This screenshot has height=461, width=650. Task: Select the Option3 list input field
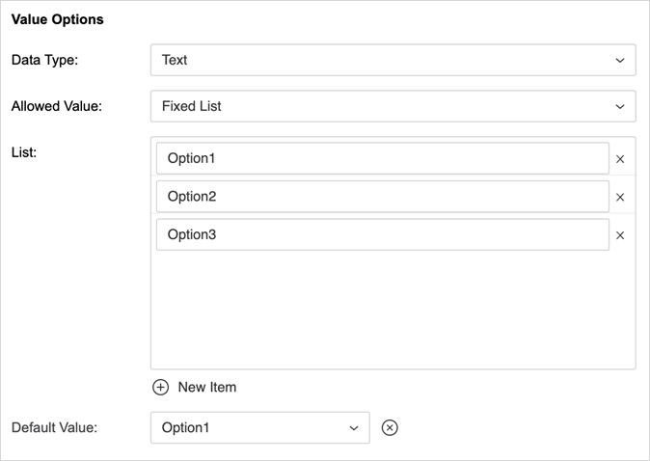tap(382, 235)
